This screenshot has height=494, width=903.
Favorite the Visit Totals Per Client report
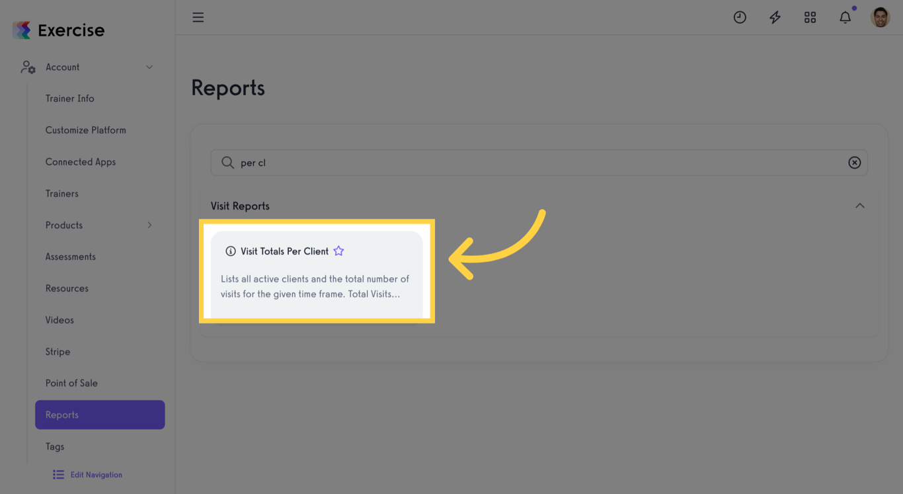(338, 251)
